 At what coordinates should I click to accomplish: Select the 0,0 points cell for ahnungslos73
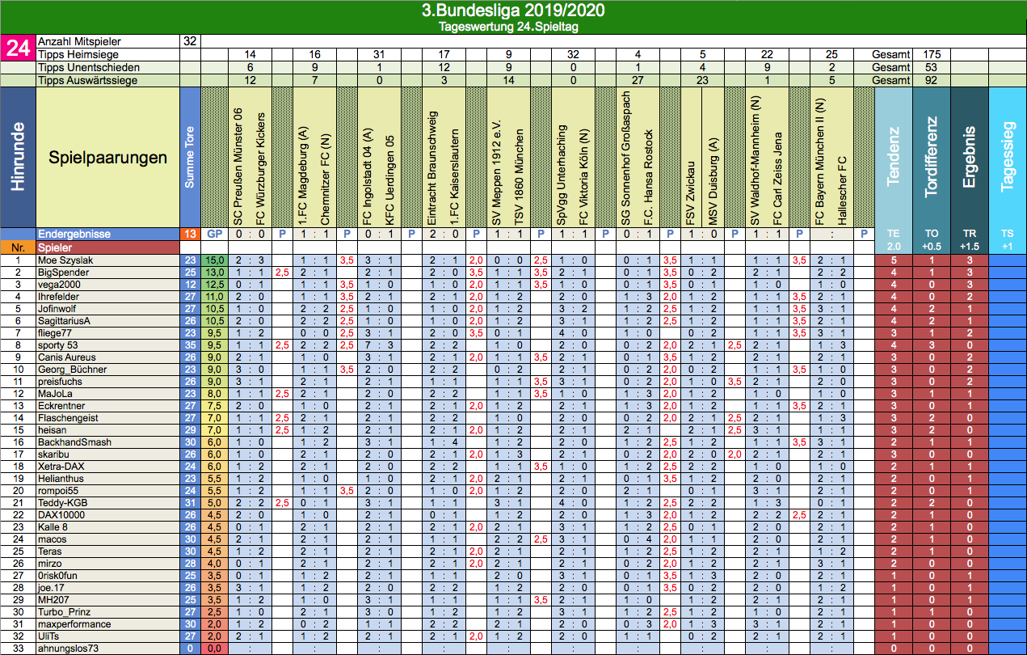[215, 649]
